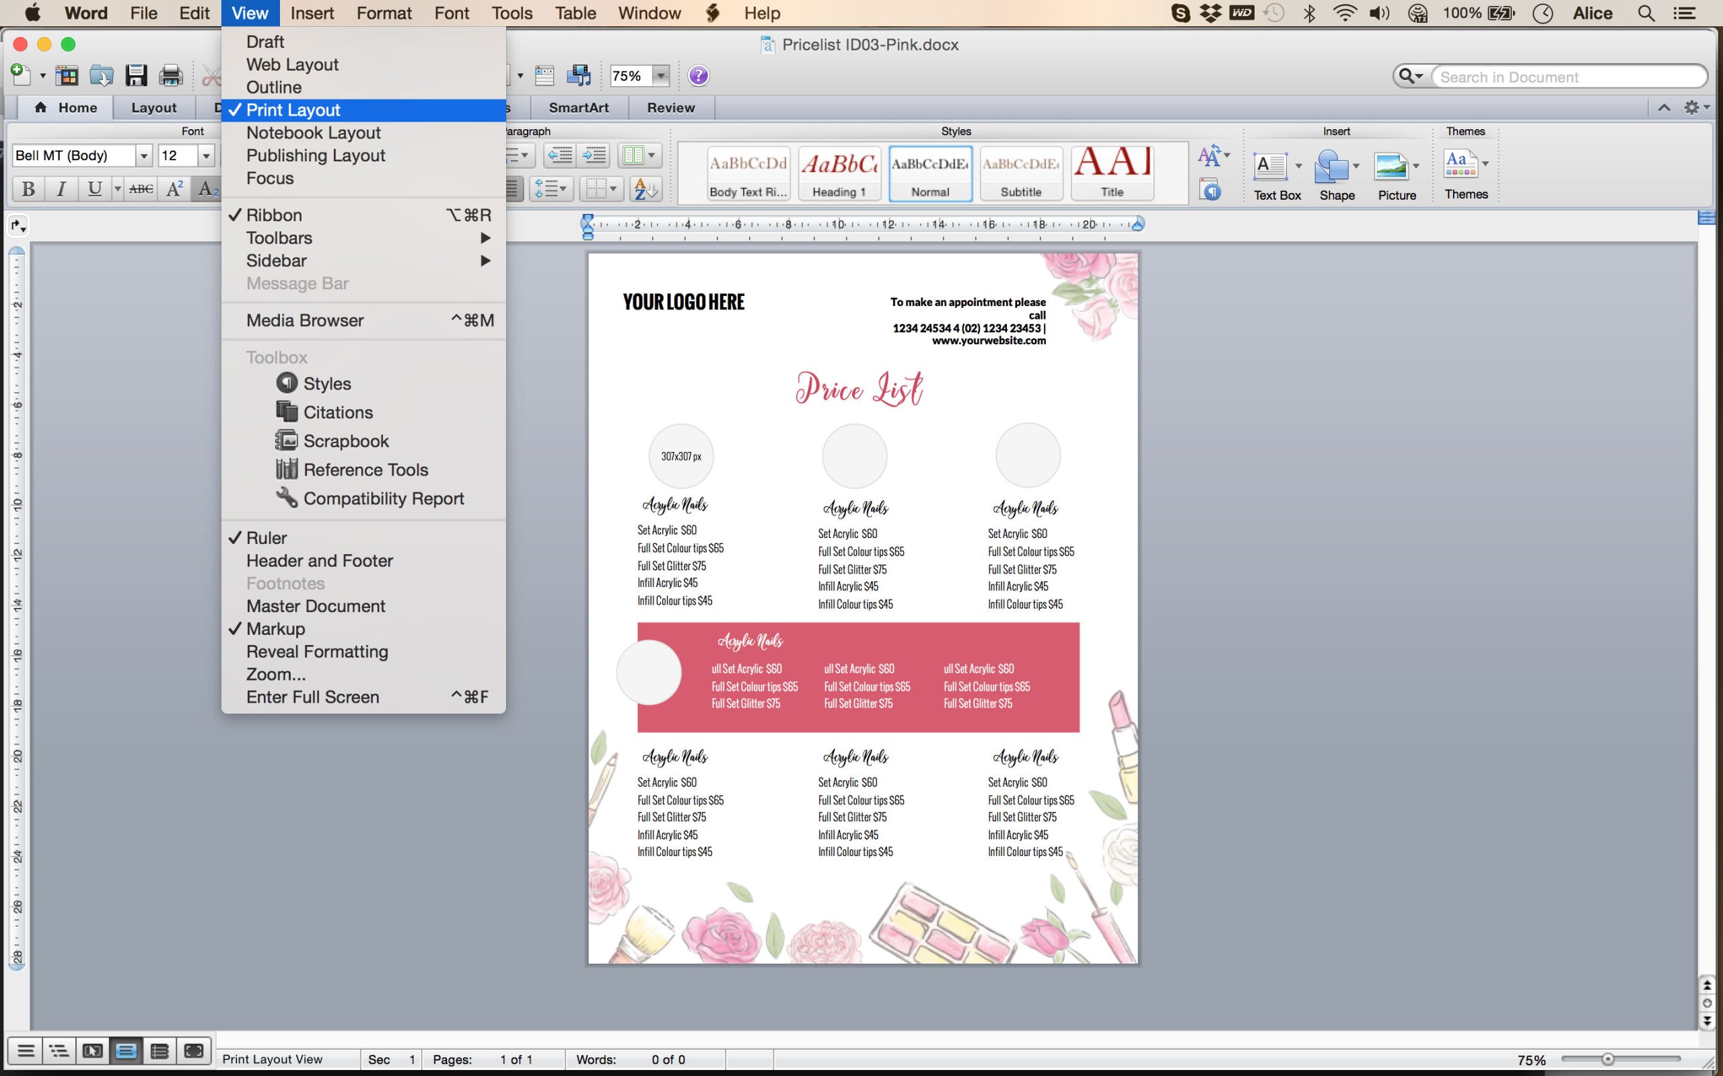Switch to the SmartArt ribbon tab
1723x1076 pixels.
[578, 108]
